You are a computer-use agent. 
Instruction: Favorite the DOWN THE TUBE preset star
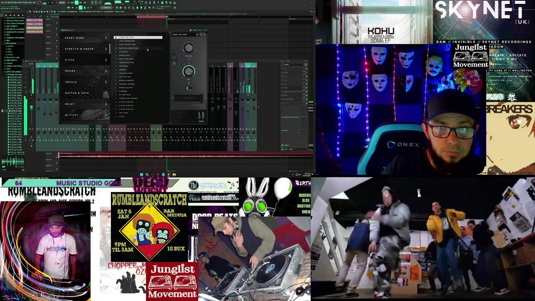116,37
